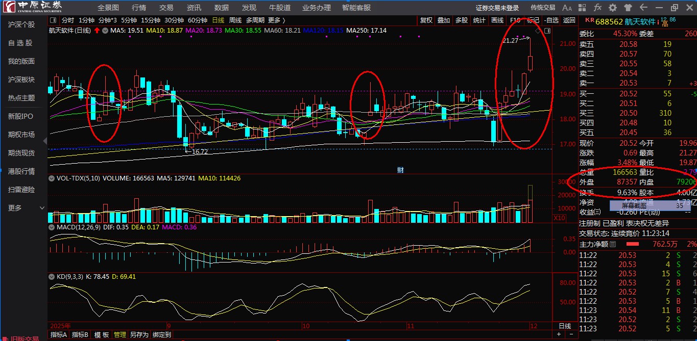697x341 pixels.
Task: Remove from watchlist with -自选
Action: [x=551, y=20]
